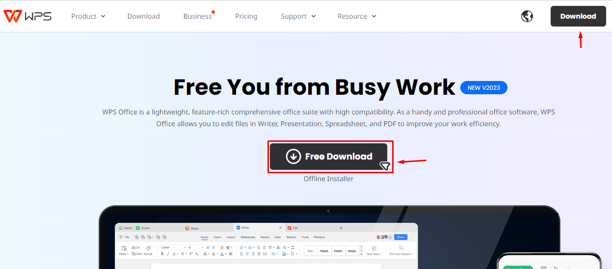This screenshot has height=269, width=612.
Task: Select the Writer document tab
Action: (x=243, y=228)
